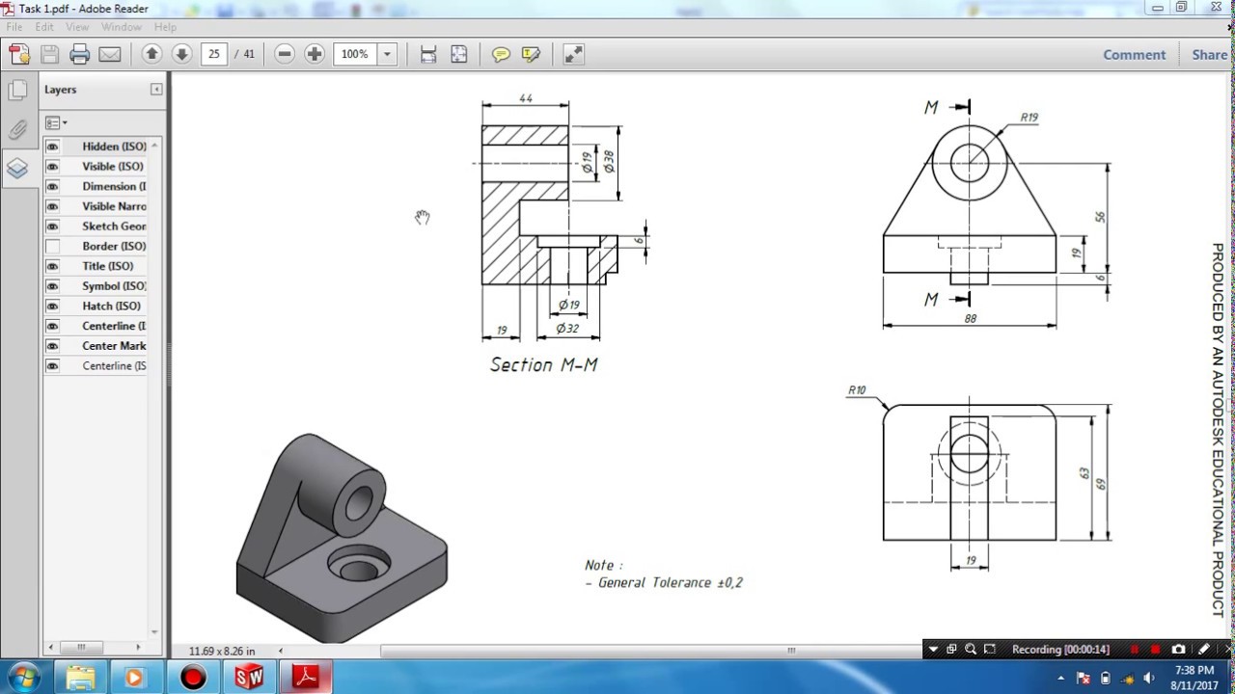This screenshot has height=694, width=1235.
Task: Click the Layers list down scroll arrow
Action: (x=154, y=632)
